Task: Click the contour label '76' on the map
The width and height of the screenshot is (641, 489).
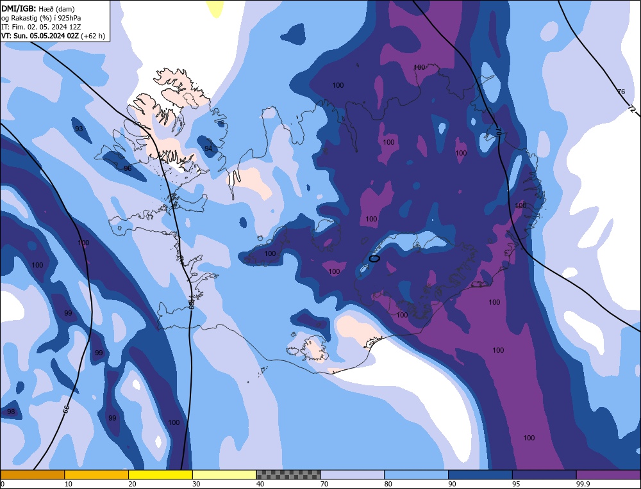Action: [x=621, y=92]
